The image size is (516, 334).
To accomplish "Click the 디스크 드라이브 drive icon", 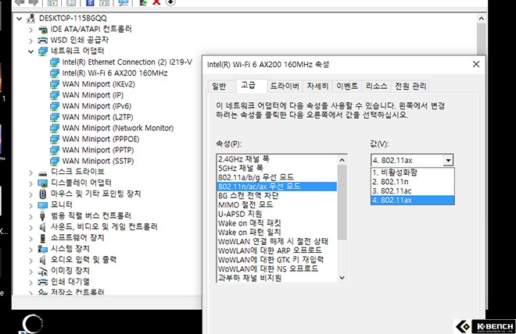I will [43, 173].
